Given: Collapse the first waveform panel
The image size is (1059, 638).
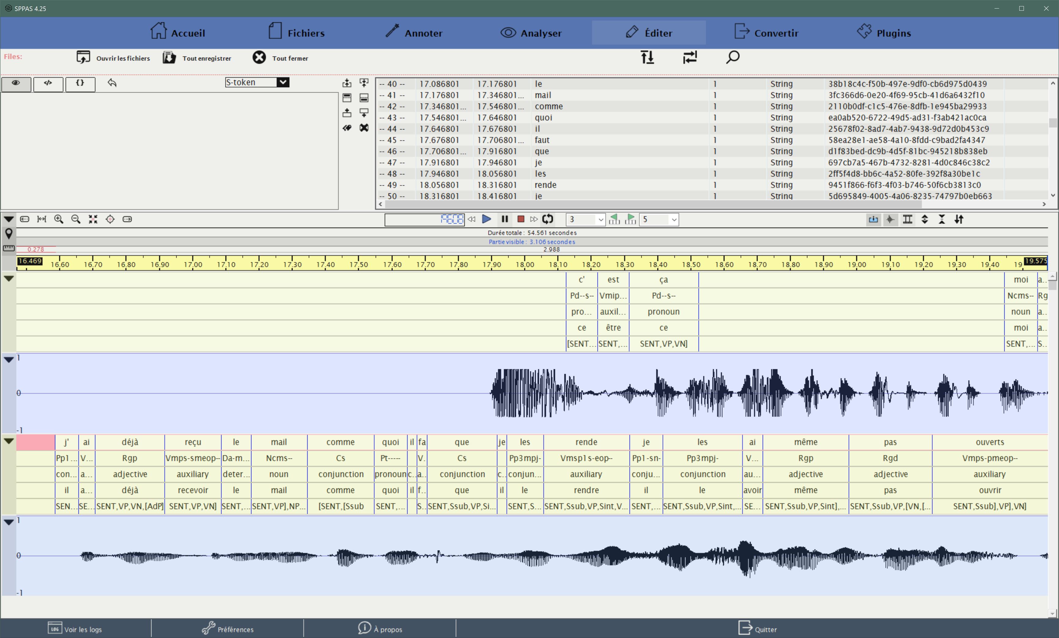Looking at the screenshot, I should click(9, 359).
